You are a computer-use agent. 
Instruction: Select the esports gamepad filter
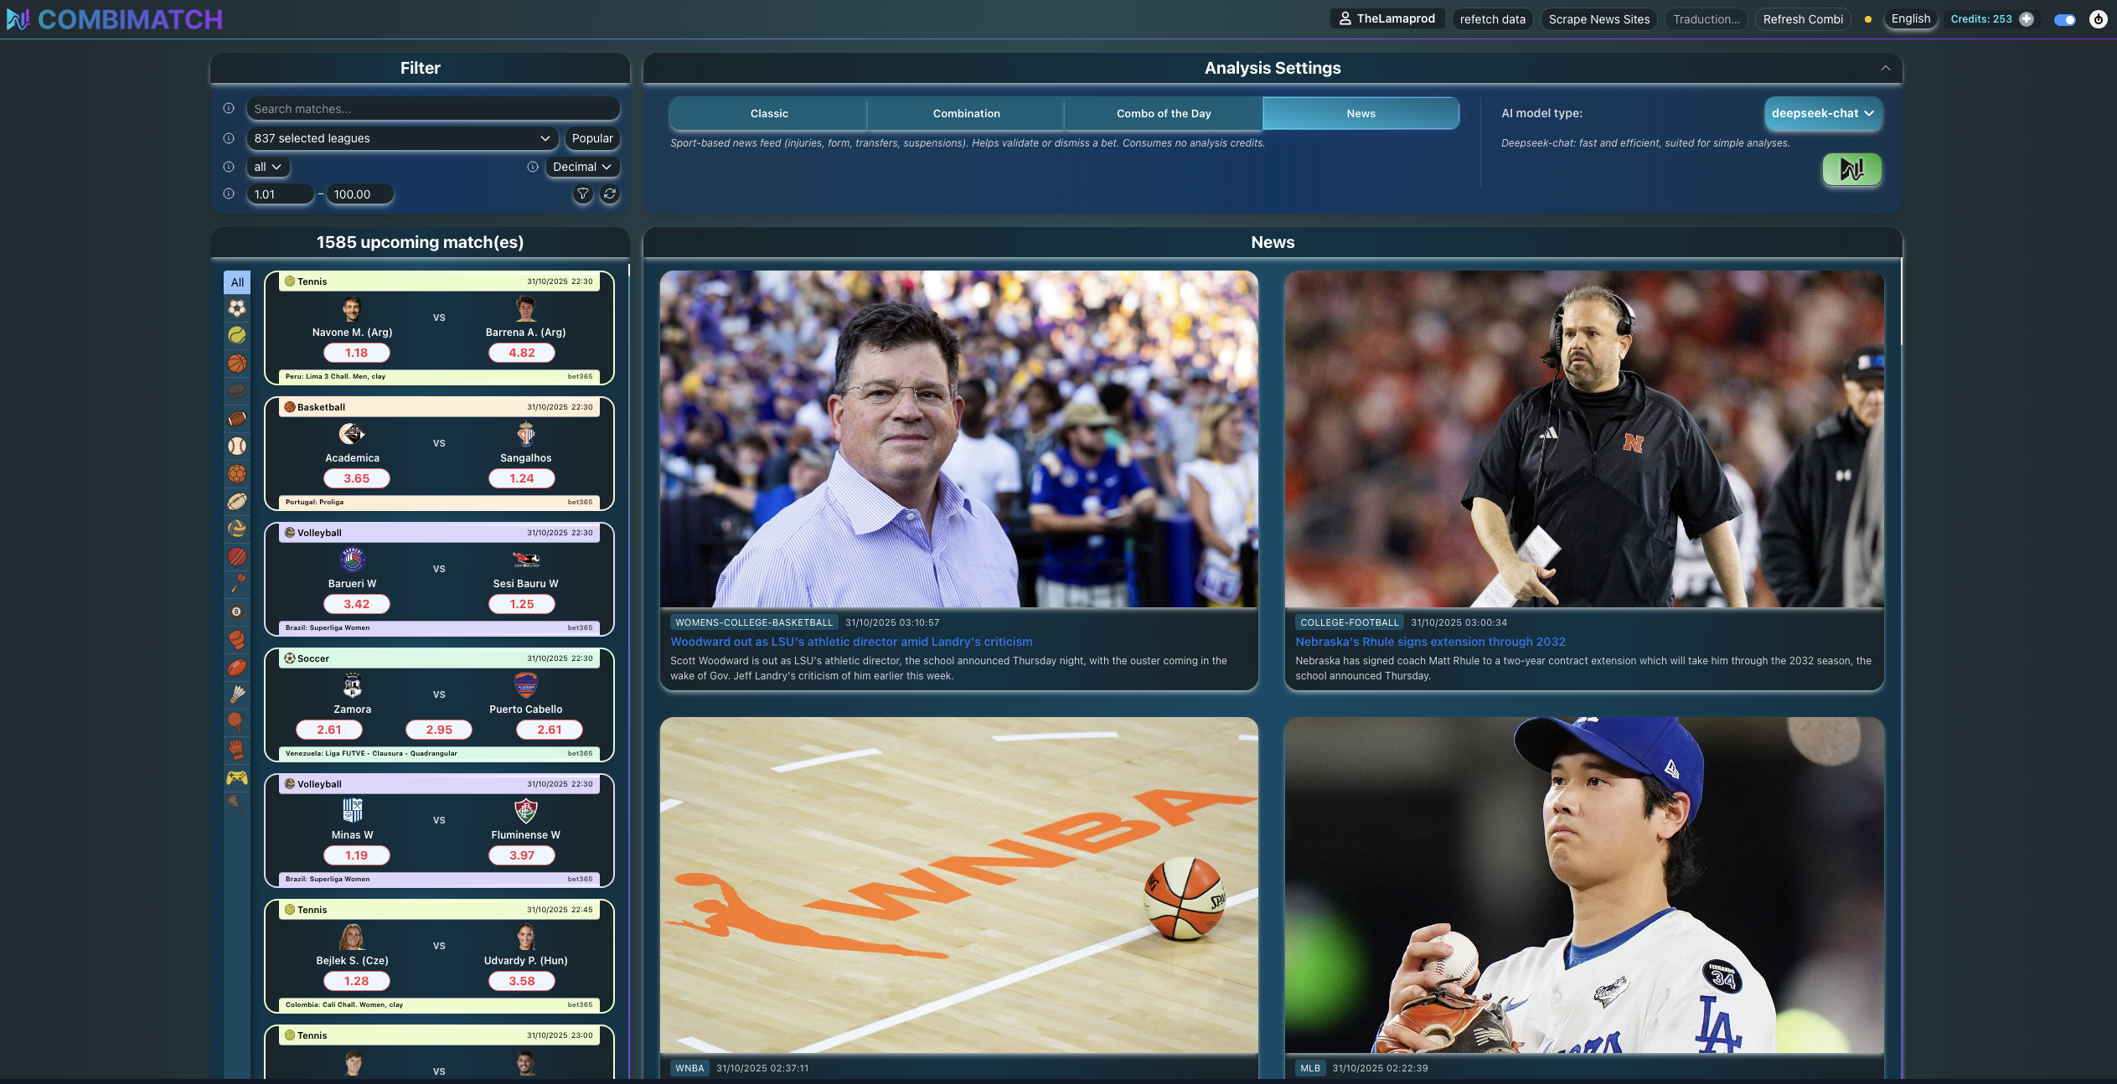pos(237,778)
